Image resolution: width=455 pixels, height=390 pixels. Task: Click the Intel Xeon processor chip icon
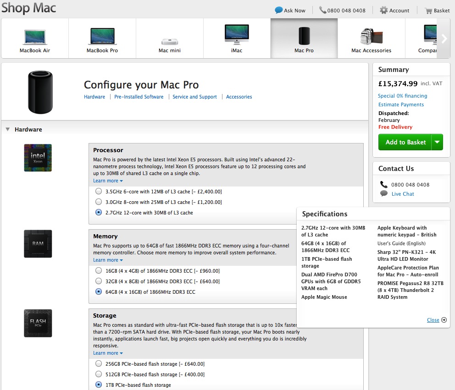[38, 158]
